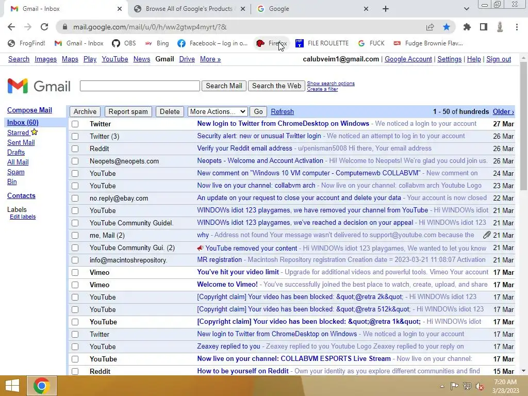Switch to the Browse All of Google's Products tab

189,9
